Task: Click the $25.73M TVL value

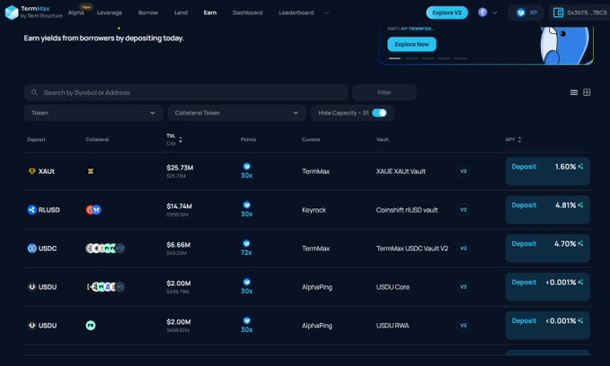Action: click(x=180, y=168)
